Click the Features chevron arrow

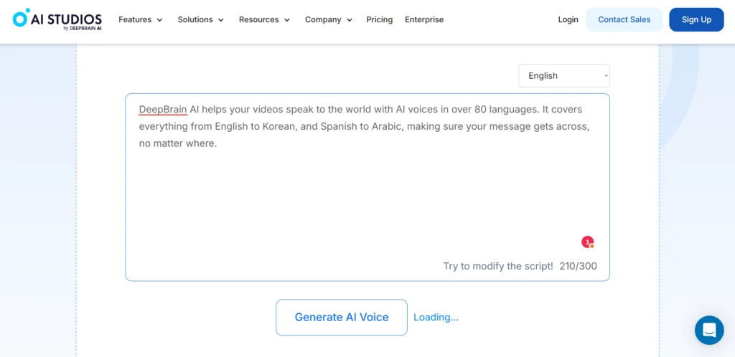click(x=159, y=20)
